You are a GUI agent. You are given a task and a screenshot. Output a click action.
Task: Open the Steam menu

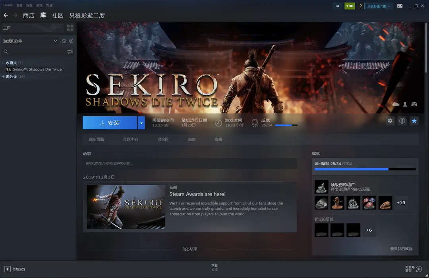(x=8, y=5)
